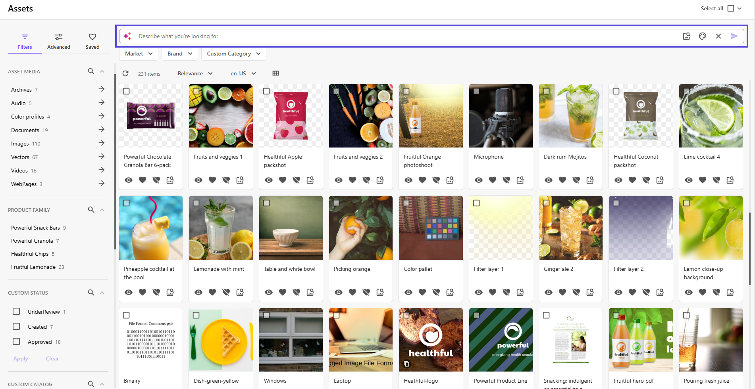This screenshot has width=755, height=389.
Task: Favorite Fruits and veggies 1 asset
Action: (212, 180)
